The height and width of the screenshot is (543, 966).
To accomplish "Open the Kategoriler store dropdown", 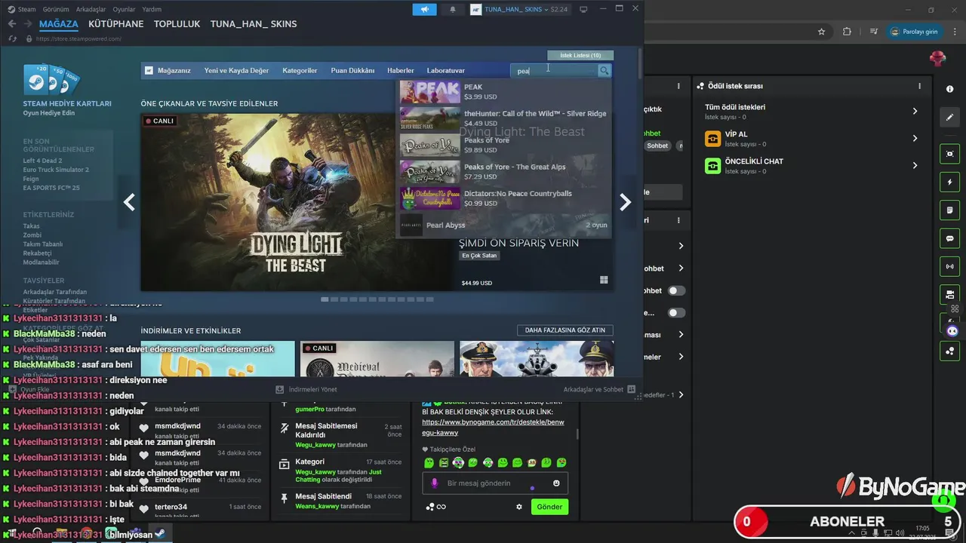I will tap(300, 70).
